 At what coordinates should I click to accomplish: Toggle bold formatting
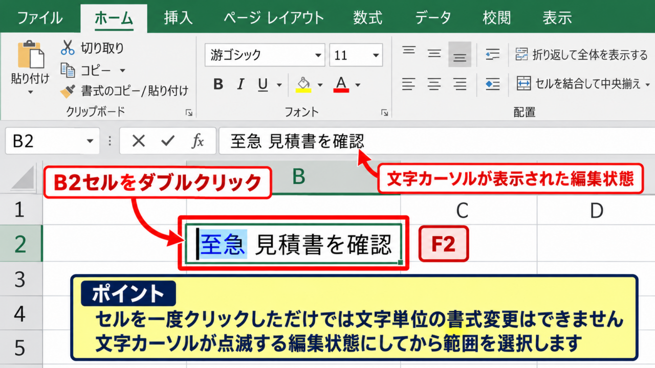click(219, 84)
